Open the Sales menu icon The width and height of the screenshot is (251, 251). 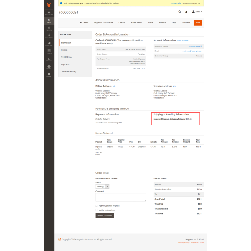[49, 20]
